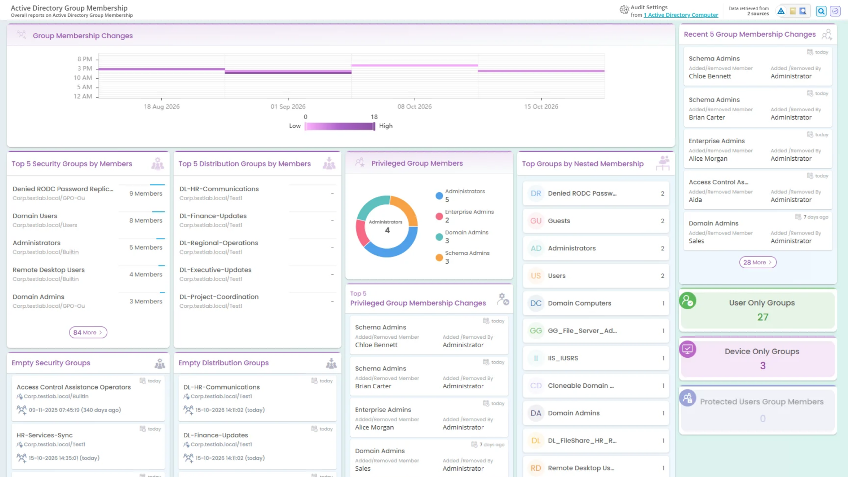
Task: Open the Remote Desktop Users security group entry
Action: [x=88, y=274]
